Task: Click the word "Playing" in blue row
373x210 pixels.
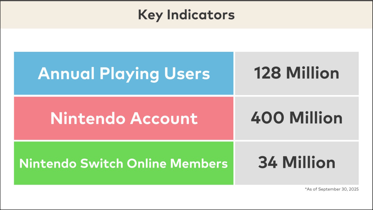Action: pyautogui.click(x=129, y=74)
